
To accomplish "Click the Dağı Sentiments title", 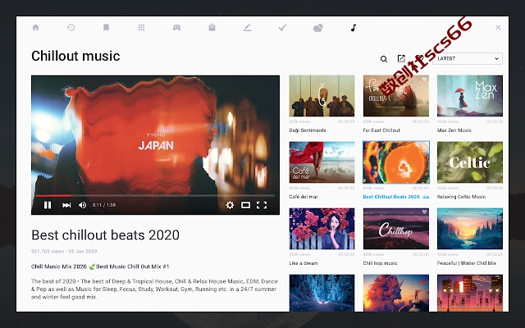I will coord(308,130).
